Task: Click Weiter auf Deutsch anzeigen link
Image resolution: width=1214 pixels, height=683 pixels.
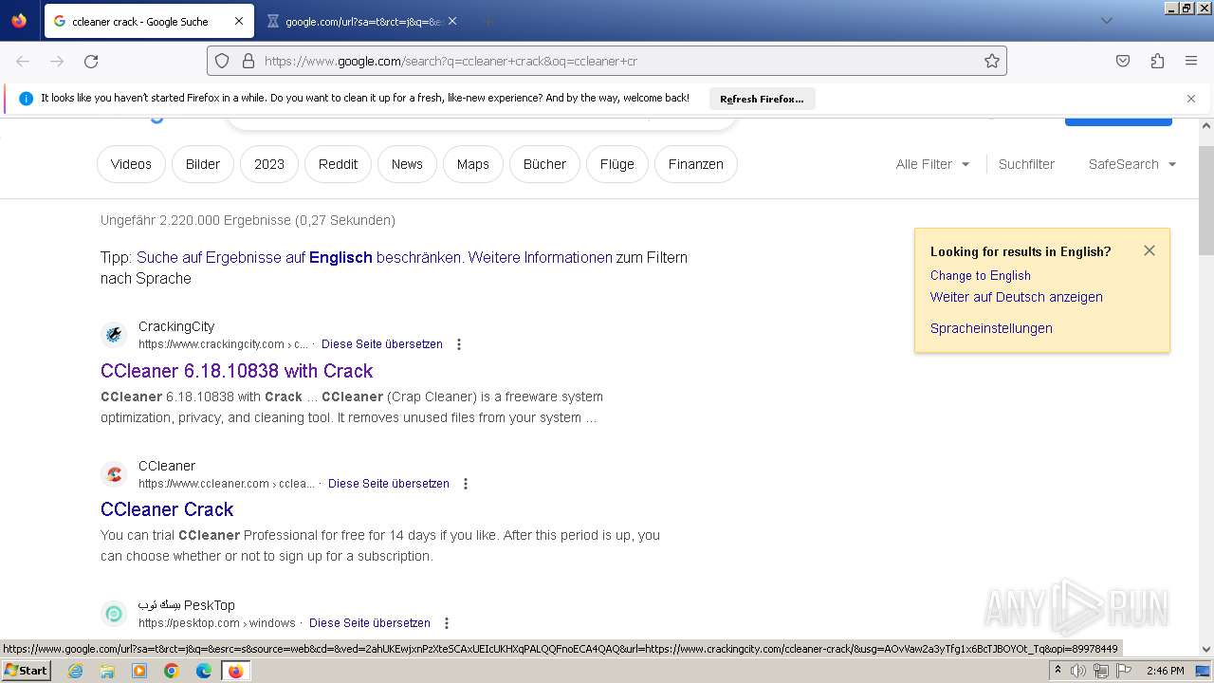Action: (1017, 297)
